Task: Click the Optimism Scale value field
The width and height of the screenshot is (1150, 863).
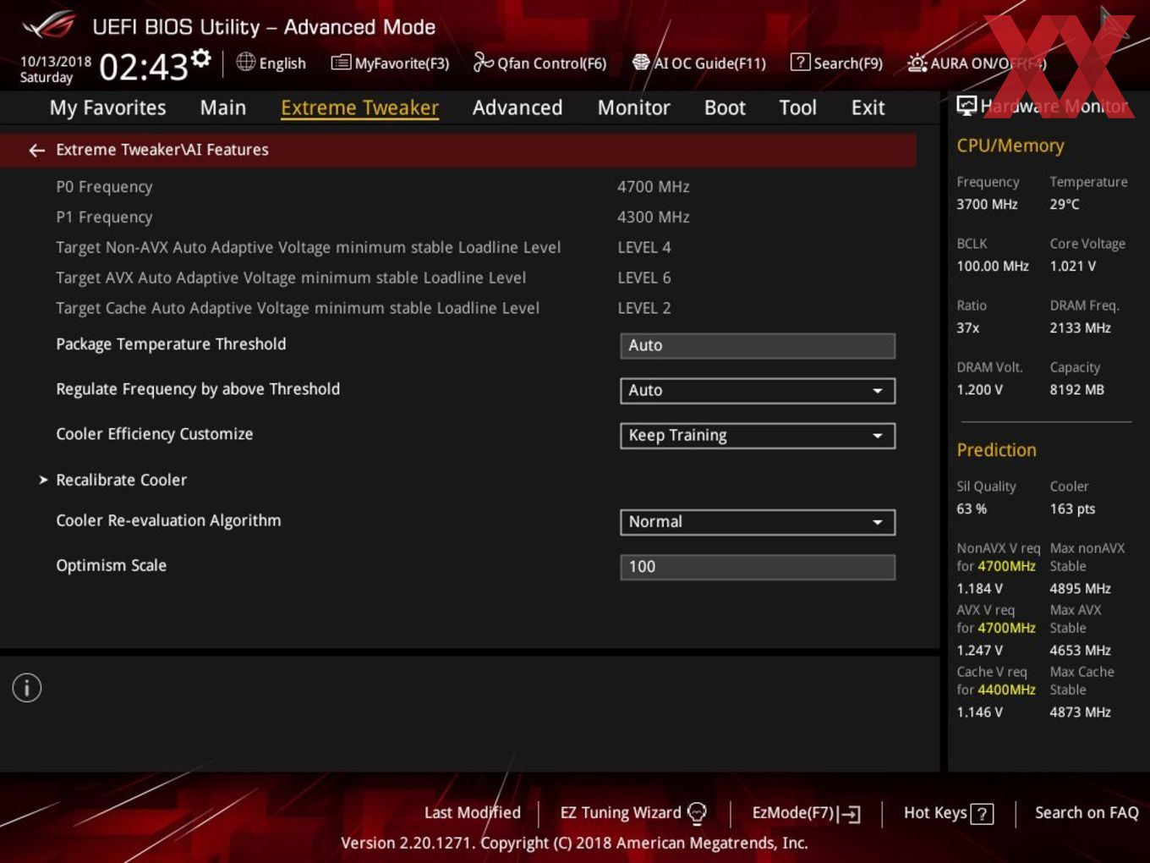Action: click(x=758, y=567)
